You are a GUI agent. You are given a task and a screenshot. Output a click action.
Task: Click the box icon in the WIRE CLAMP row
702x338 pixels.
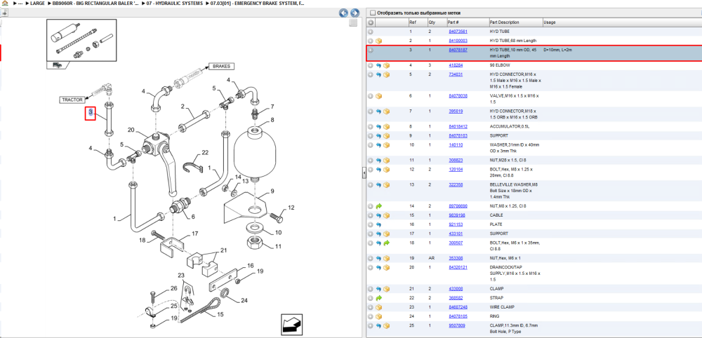click(x=378, y=307)
